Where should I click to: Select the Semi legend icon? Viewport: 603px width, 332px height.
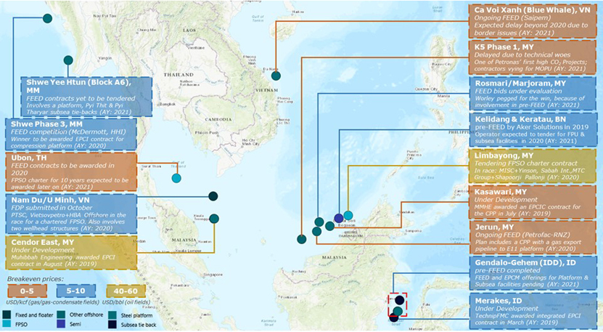click(61, 324)
